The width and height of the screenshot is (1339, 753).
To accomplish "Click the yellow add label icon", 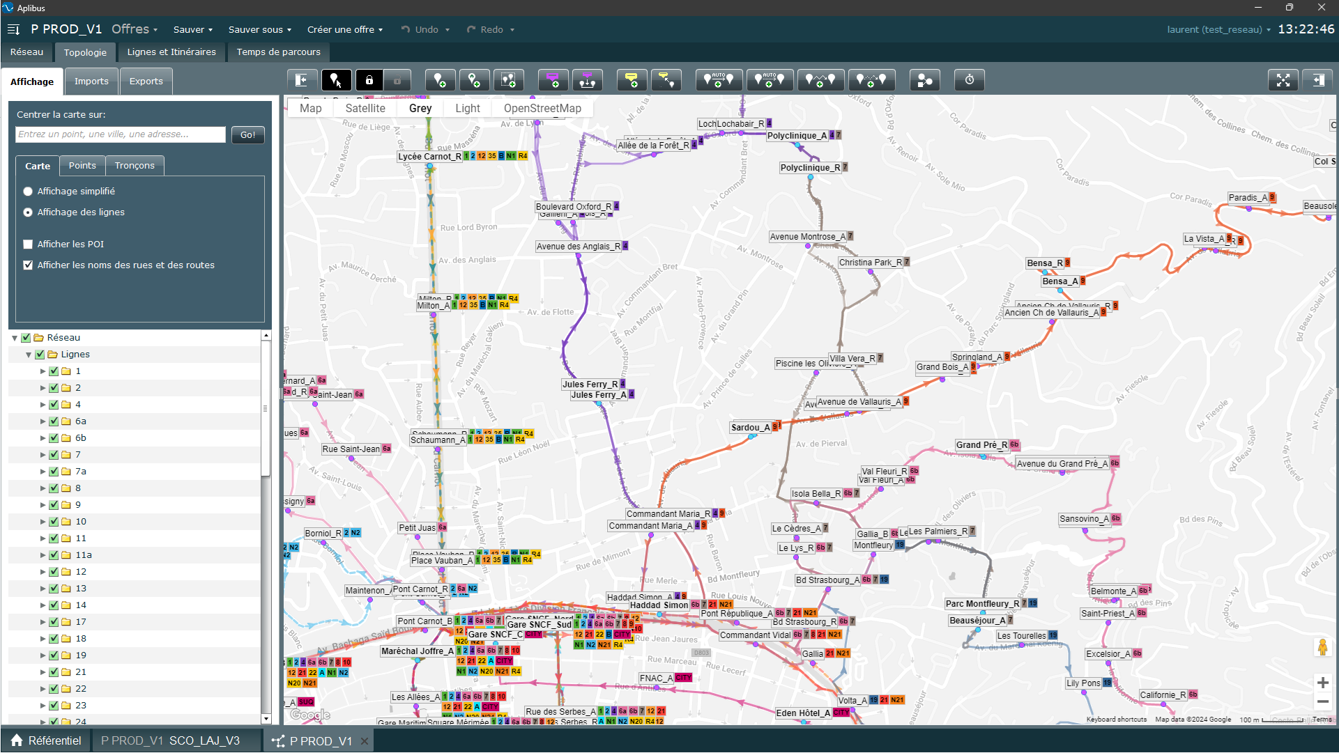I will click(x=632, y=80).
